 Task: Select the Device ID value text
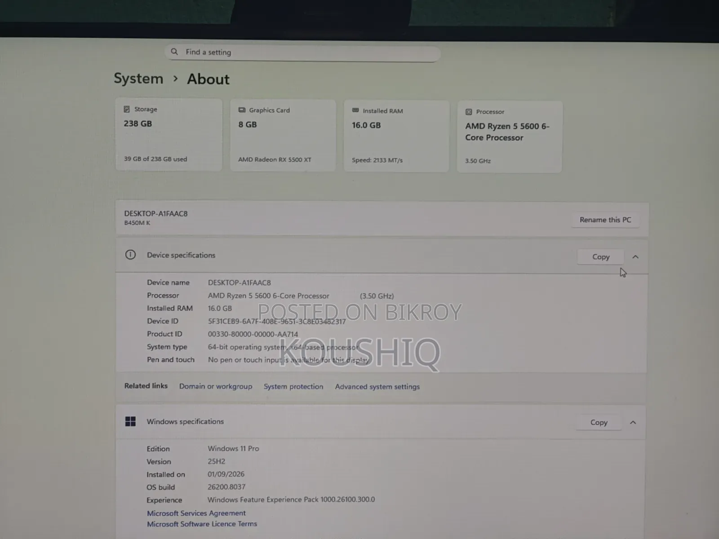(x=277, y=322)
